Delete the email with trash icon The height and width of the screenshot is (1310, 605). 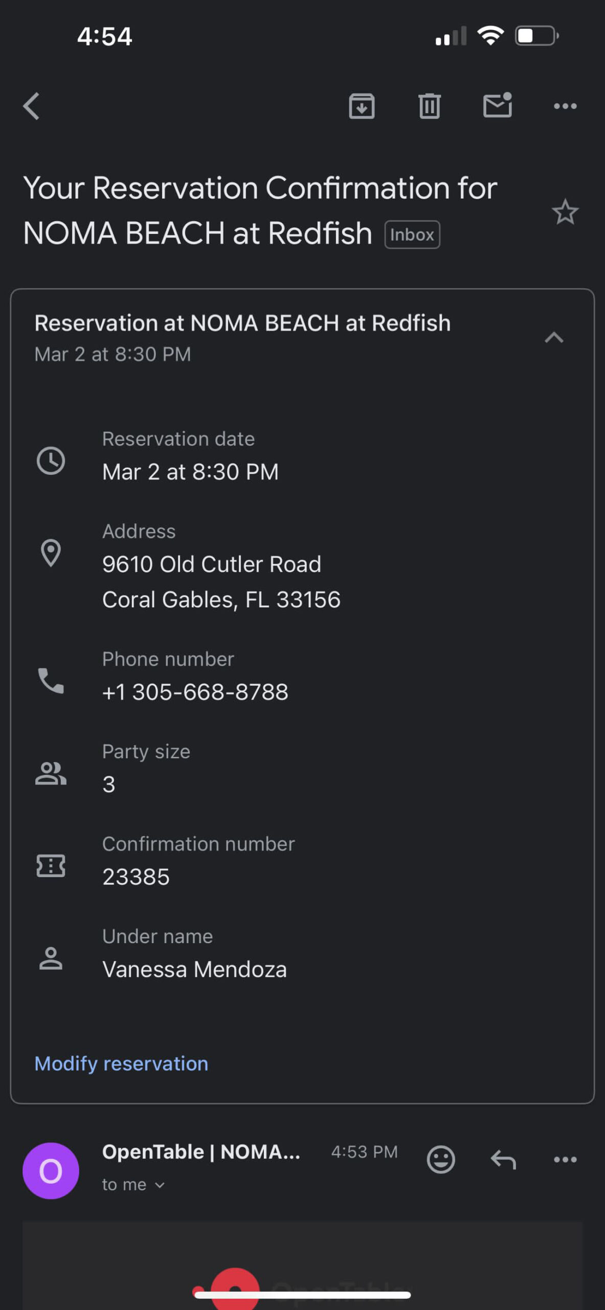[429, 106]
